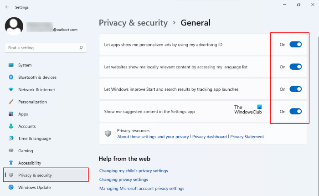The width and height of the screenshot is (319, 196).
Task: Toggle tracking app launches setting
Action: click(296, 89)
